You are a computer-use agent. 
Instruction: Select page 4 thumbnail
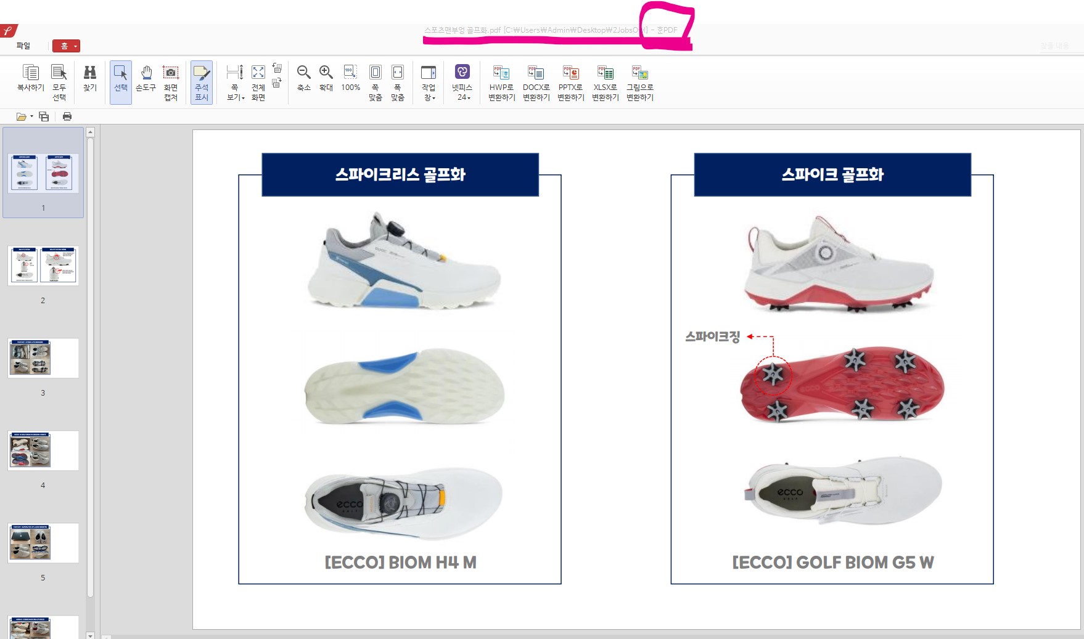43,450
